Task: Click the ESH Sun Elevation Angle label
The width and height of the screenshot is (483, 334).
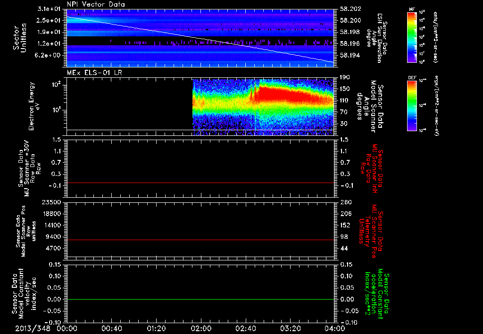Action: [x=376, y=38]
